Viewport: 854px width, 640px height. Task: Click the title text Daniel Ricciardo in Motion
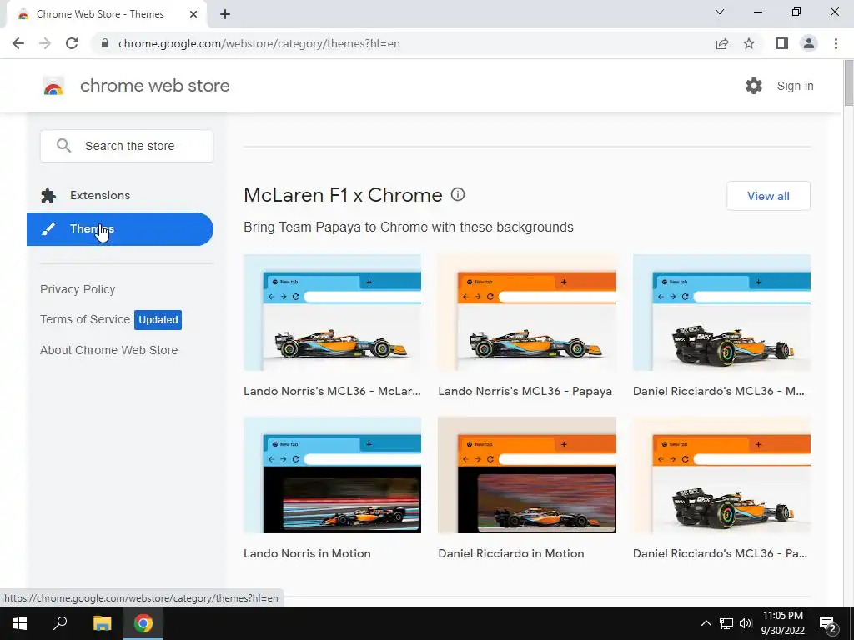point(511,553)
